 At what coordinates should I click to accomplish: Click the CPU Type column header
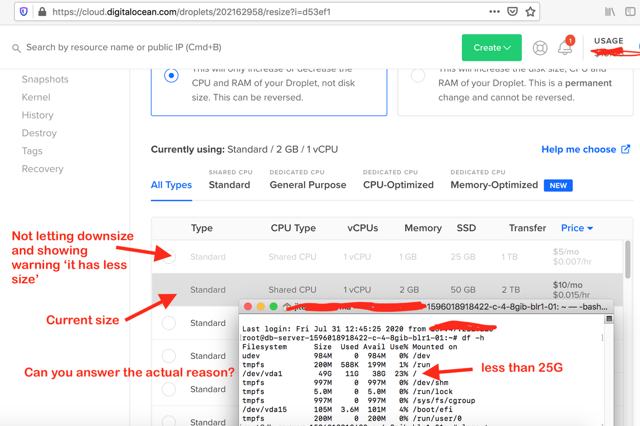click(x=293, y=228)
